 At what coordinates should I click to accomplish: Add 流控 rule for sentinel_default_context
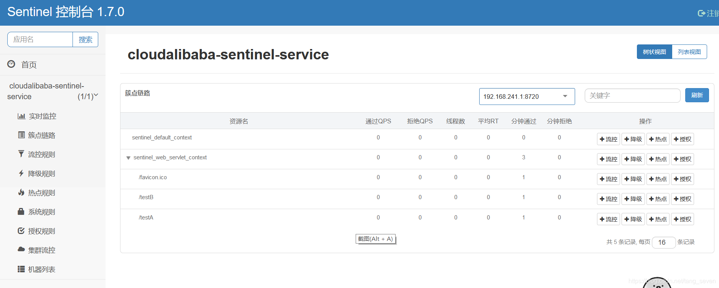pos(609,139)
